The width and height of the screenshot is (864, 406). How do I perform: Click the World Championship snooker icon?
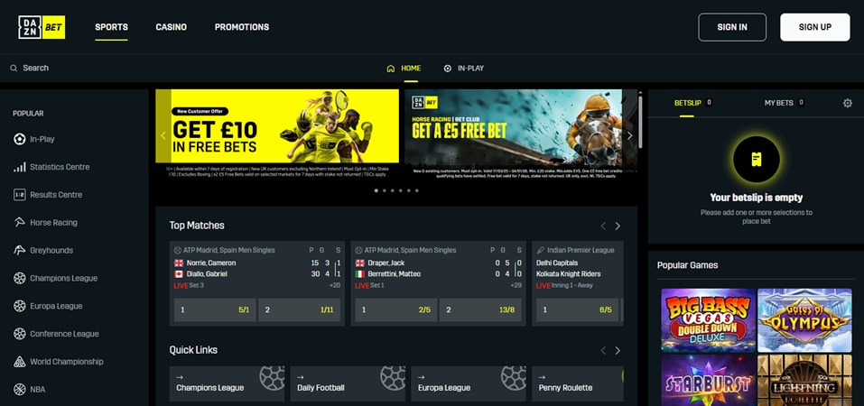point(20,362)
